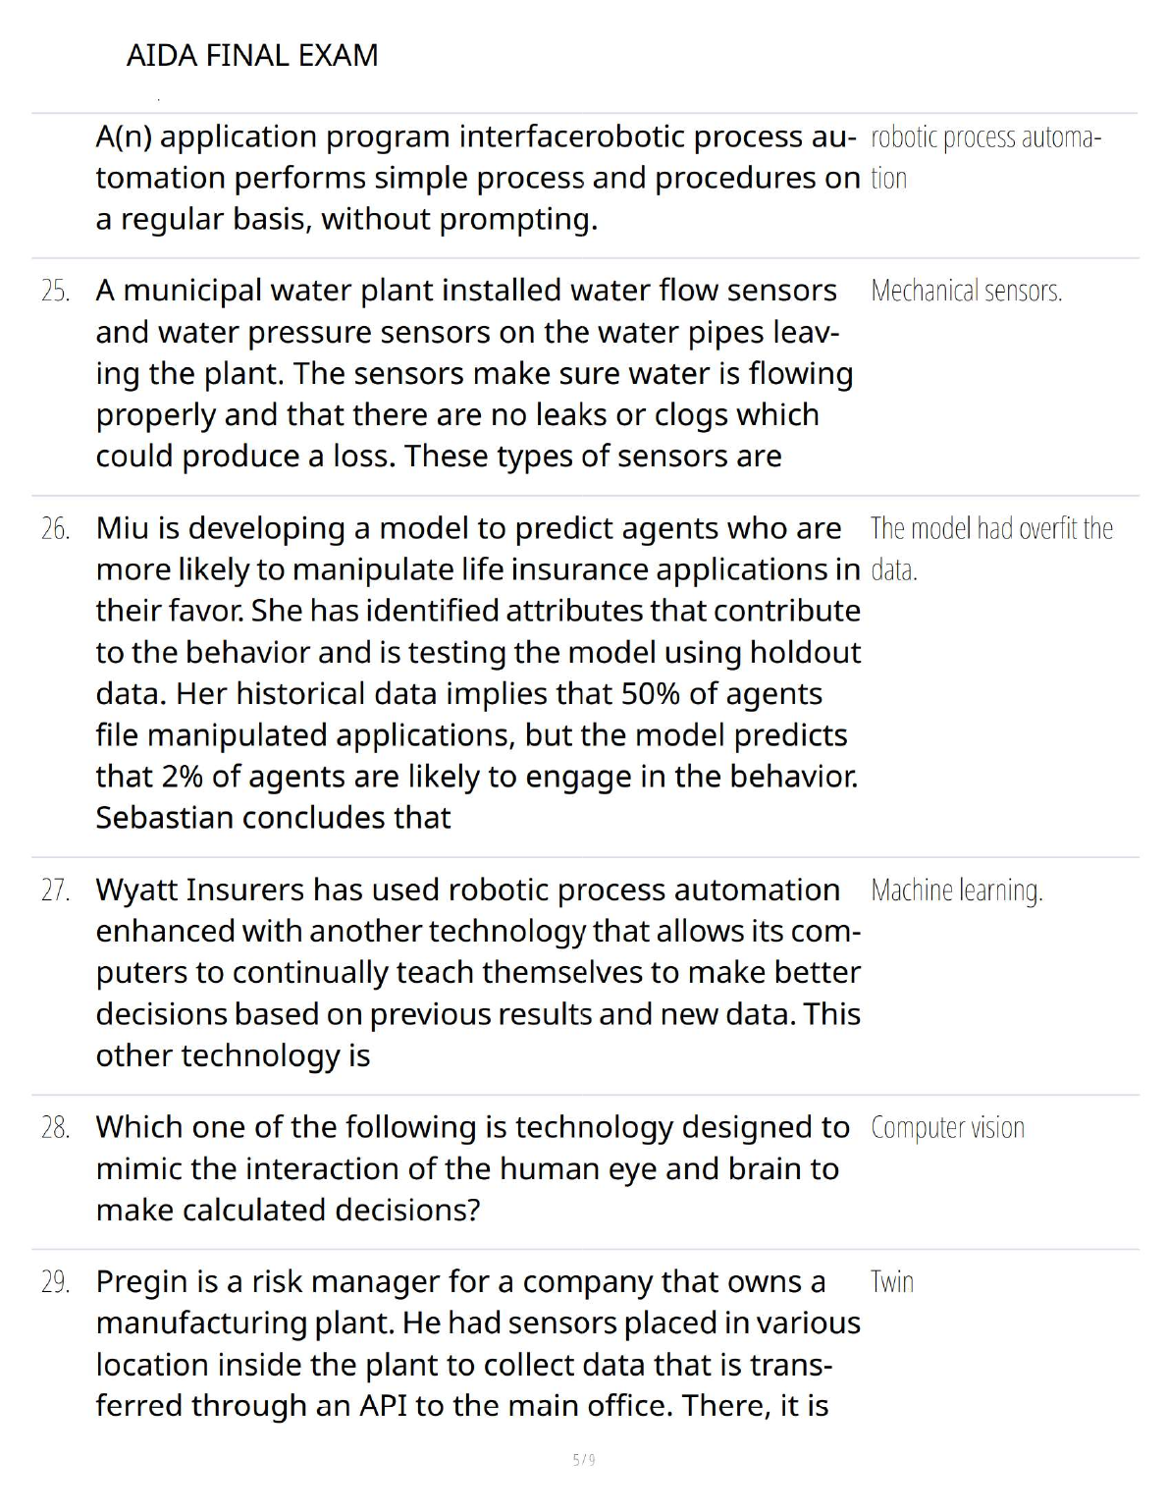Click the Pregin risk manager question text
This screenshot has width=1168, height=1512.
coord(476,1343)
